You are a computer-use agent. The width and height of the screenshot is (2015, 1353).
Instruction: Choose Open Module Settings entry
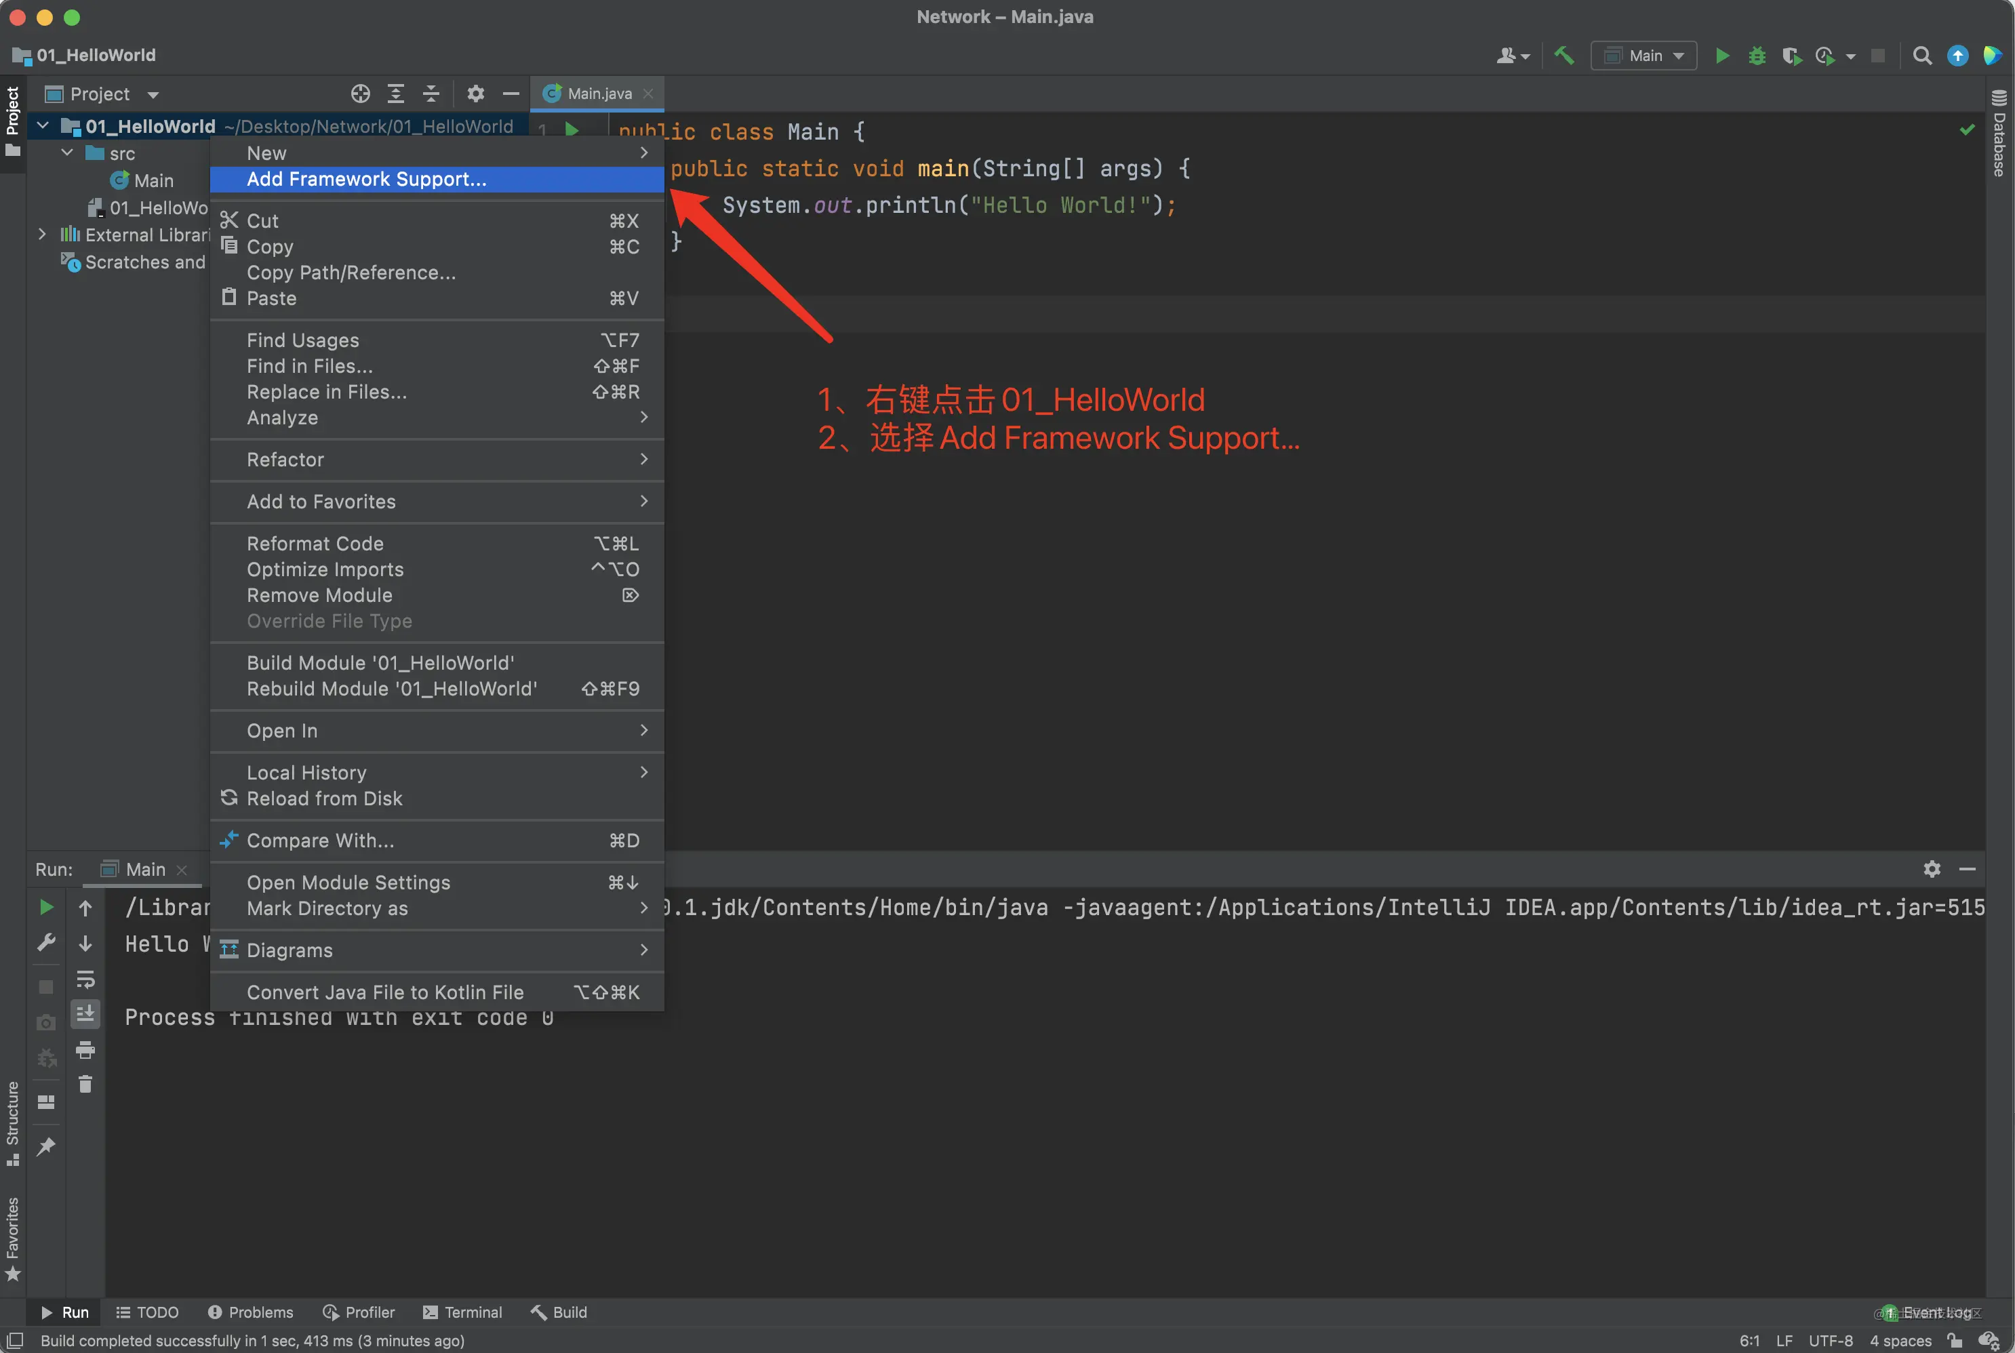pos(437,882)
